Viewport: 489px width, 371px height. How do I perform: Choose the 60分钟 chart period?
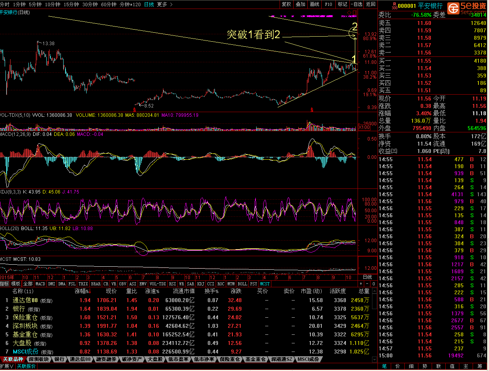pyautogui.click(x=109, y=4)
